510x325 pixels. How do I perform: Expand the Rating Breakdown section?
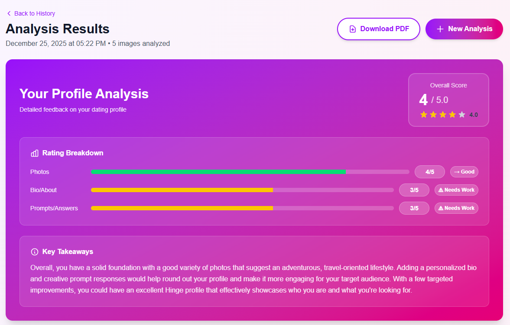72,153
